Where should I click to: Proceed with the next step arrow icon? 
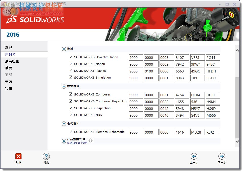pos(222,156)
